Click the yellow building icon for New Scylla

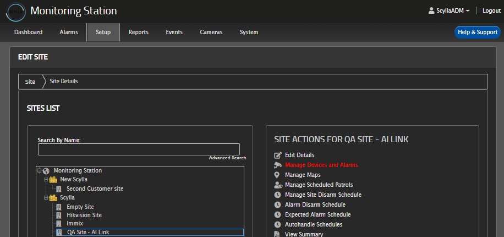(x=53, y=180)
